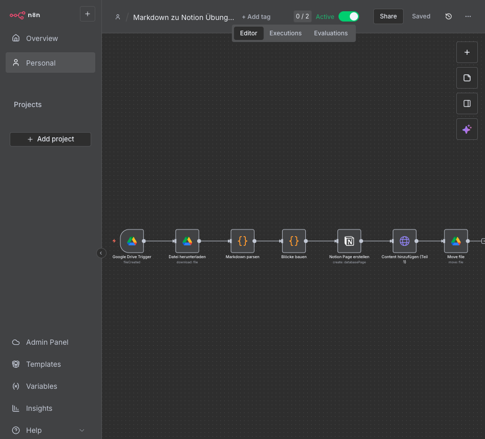
Task: Click the Datei herunterladen node label text
Action: (x=187, y=257)
